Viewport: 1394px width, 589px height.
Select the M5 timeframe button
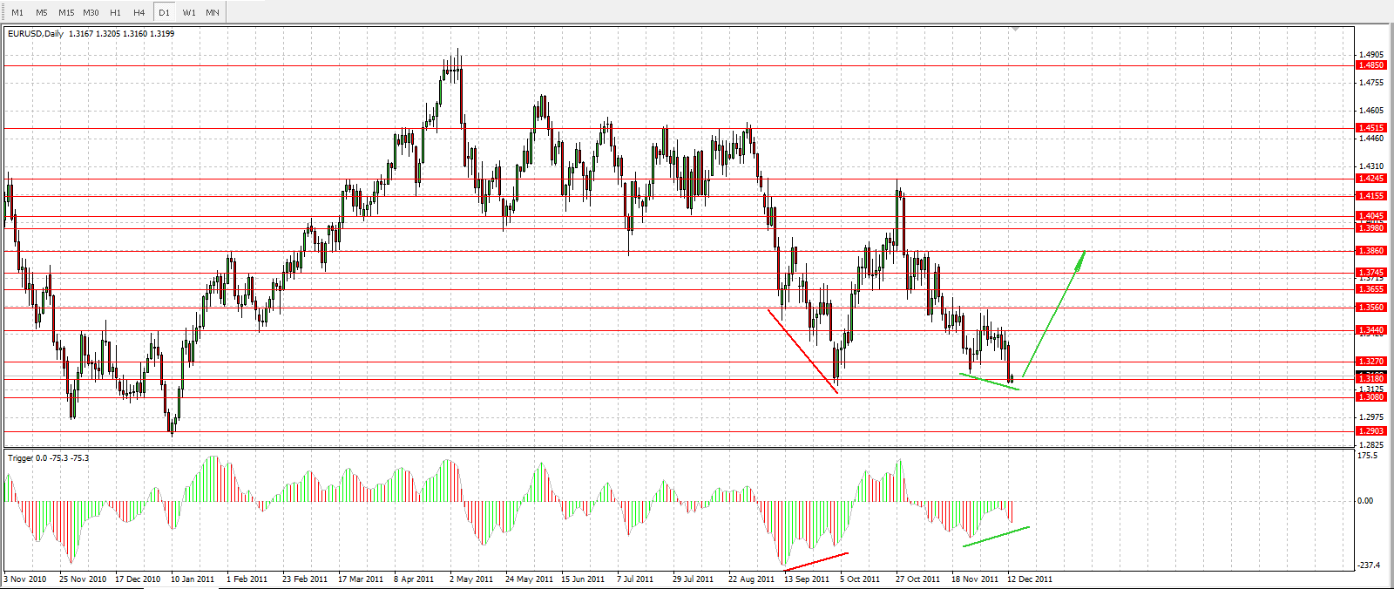tap(42, 12)
